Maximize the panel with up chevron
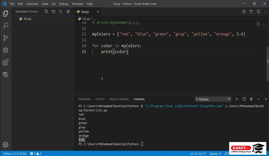This screenshot has height=156, width=269. coord(259,99)
